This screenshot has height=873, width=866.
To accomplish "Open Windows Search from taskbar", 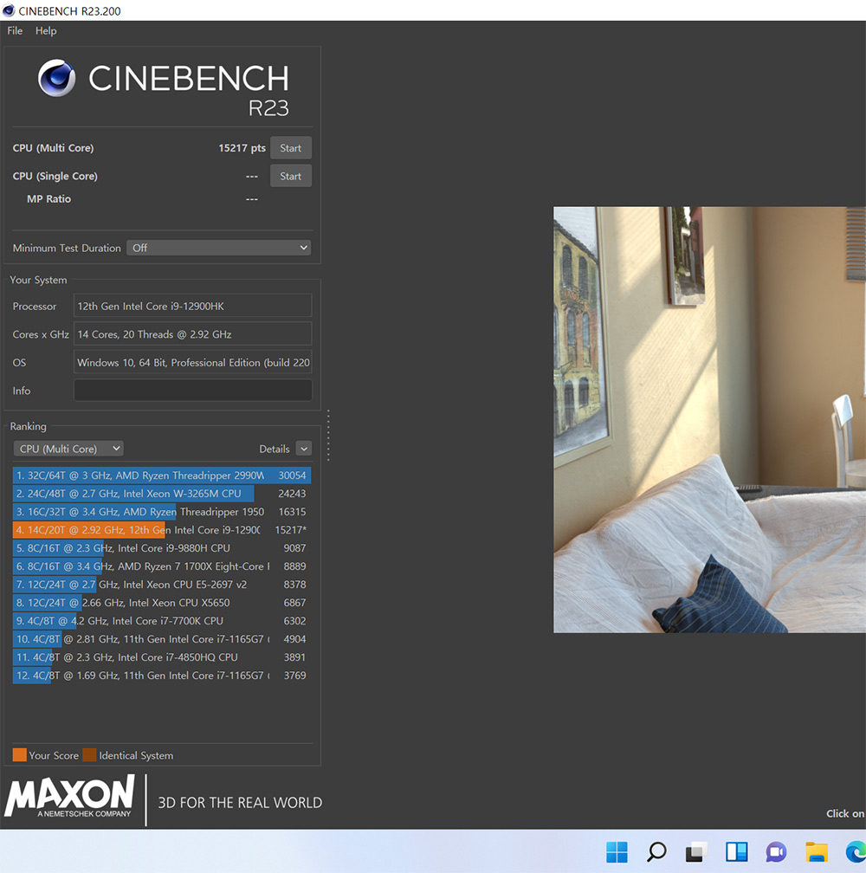I will click(656, 852).
